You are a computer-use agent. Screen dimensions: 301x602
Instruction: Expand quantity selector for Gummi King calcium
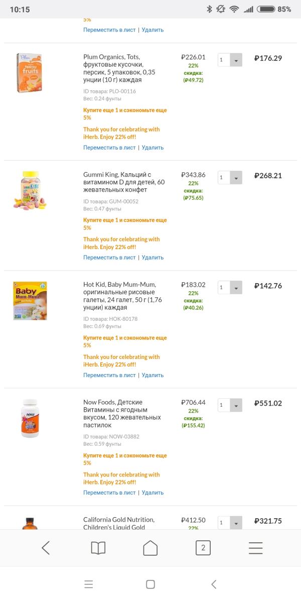tap(230, 177)
